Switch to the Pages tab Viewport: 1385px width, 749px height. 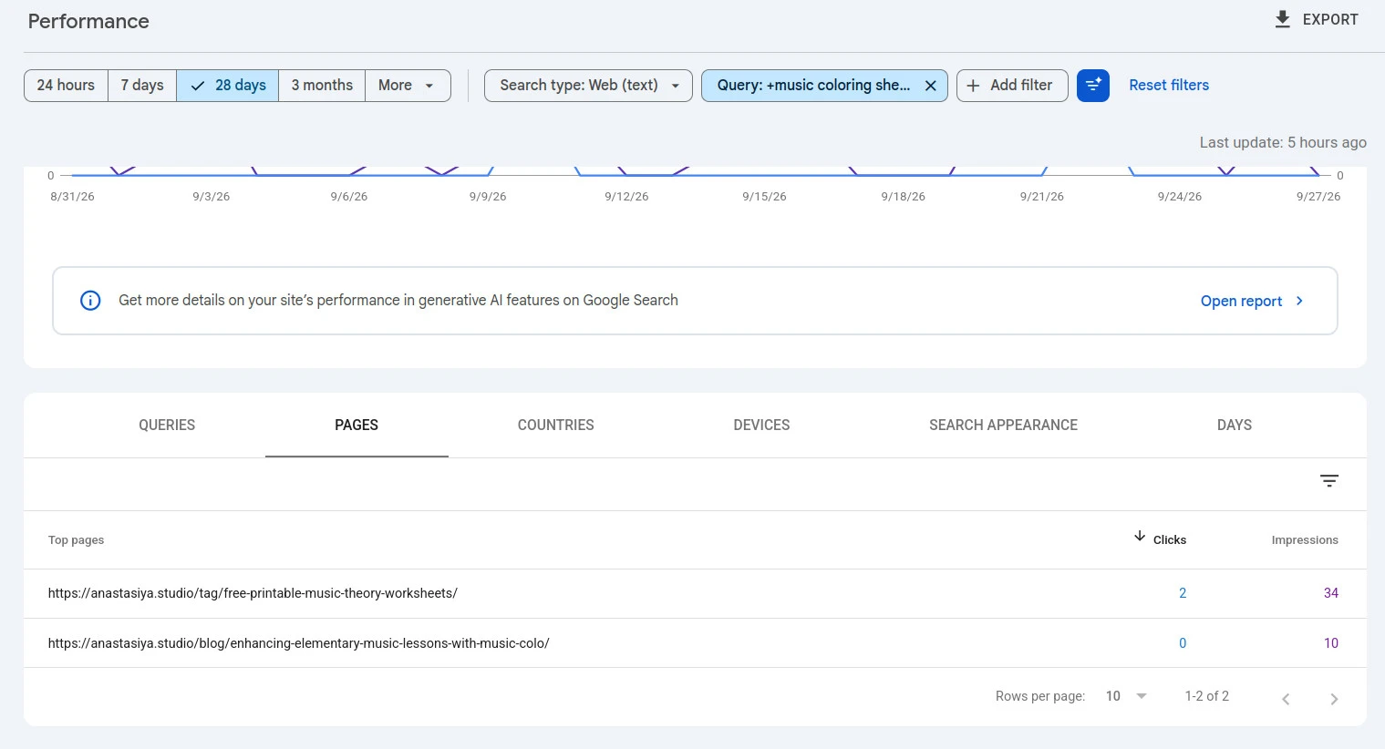[x=357, y=426]
